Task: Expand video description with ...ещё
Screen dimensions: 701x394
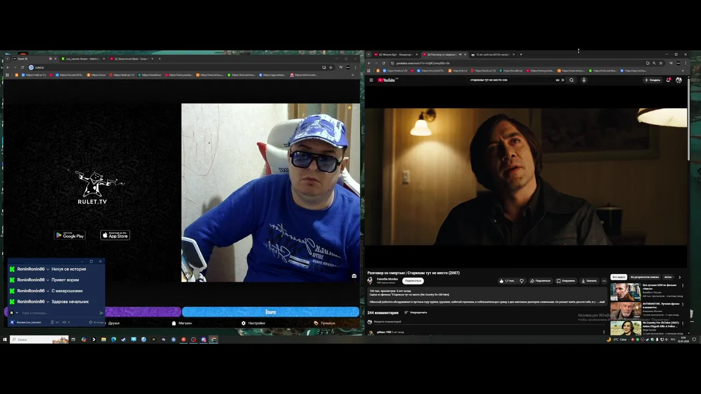Action: pos(601,302)
